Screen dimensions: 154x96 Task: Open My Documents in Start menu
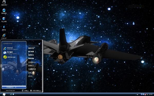[31, 48]
